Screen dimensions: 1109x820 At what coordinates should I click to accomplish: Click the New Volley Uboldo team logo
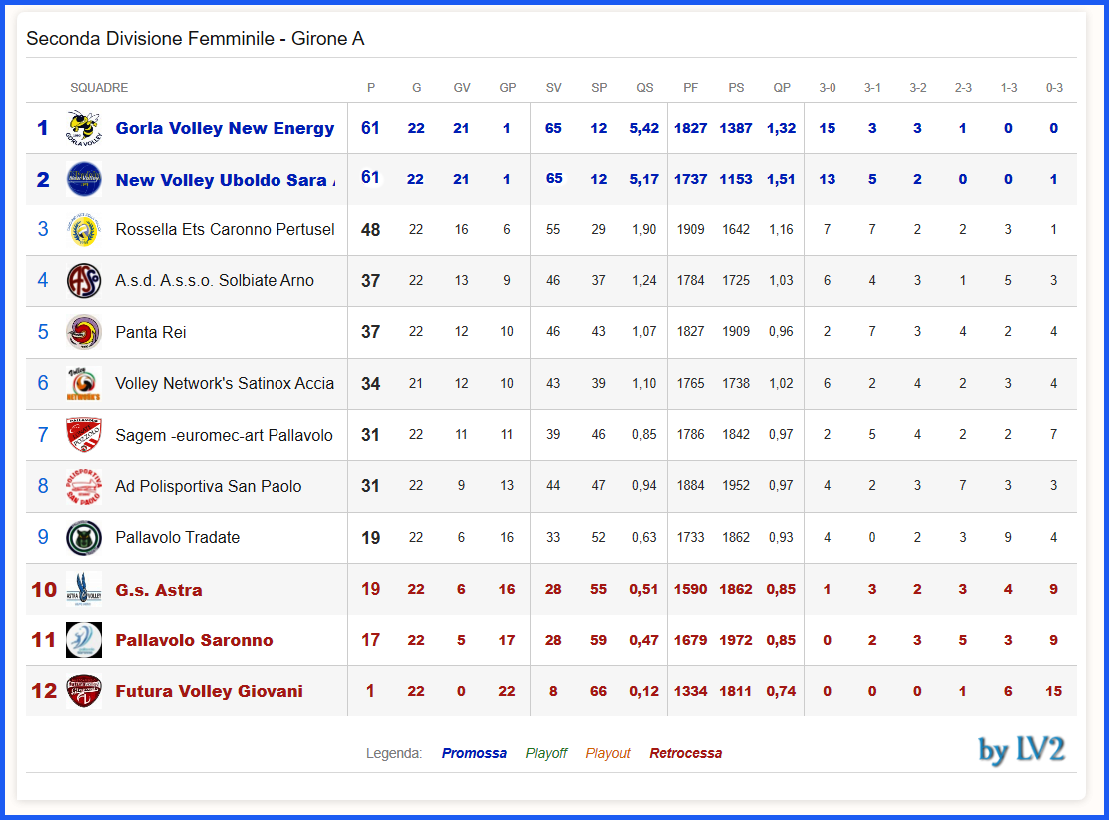coord(84,179)
